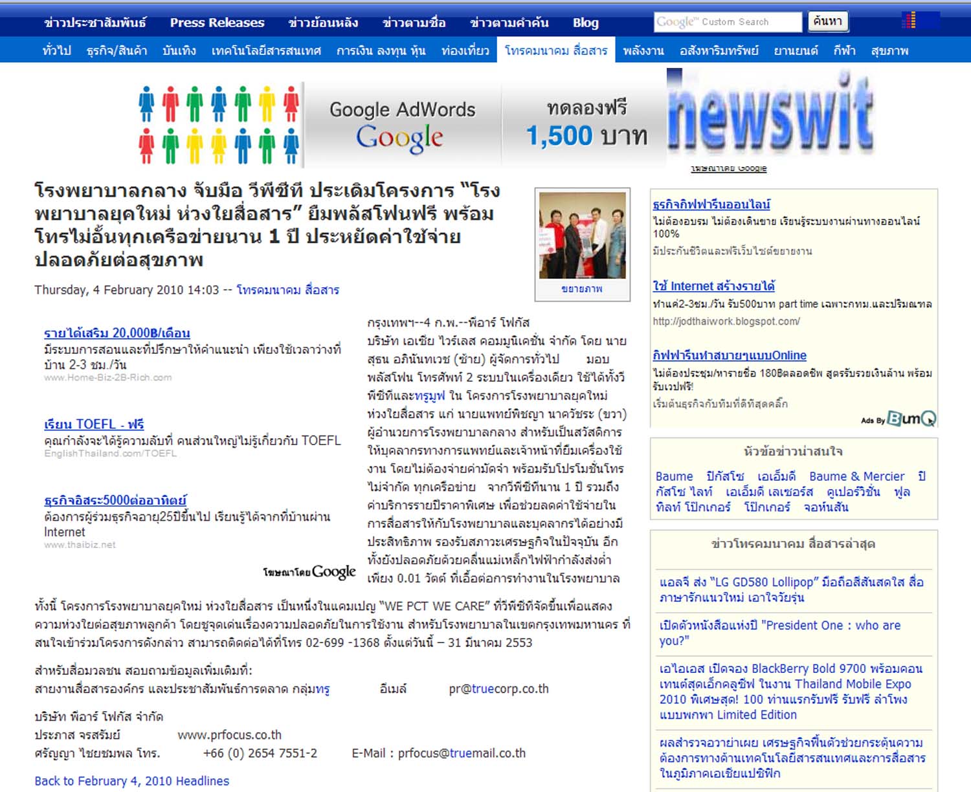This screenshot has width=971, height=792.
Task: Open the เอเอ็มดี topic link
Action: click(776, 477)
